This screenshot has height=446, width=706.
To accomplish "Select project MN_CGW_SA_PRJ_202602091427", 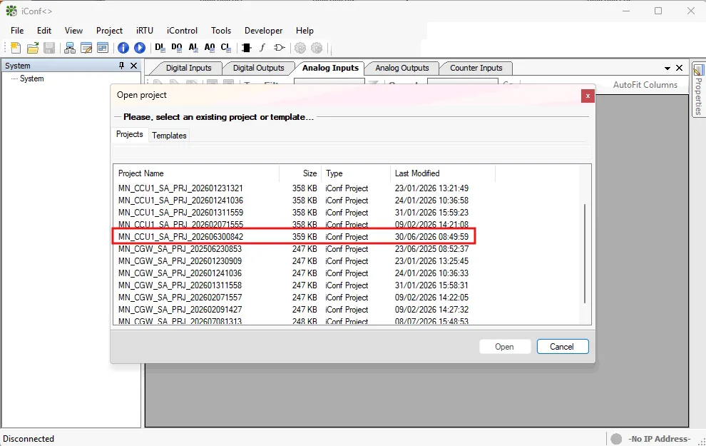I will point(293,310).
